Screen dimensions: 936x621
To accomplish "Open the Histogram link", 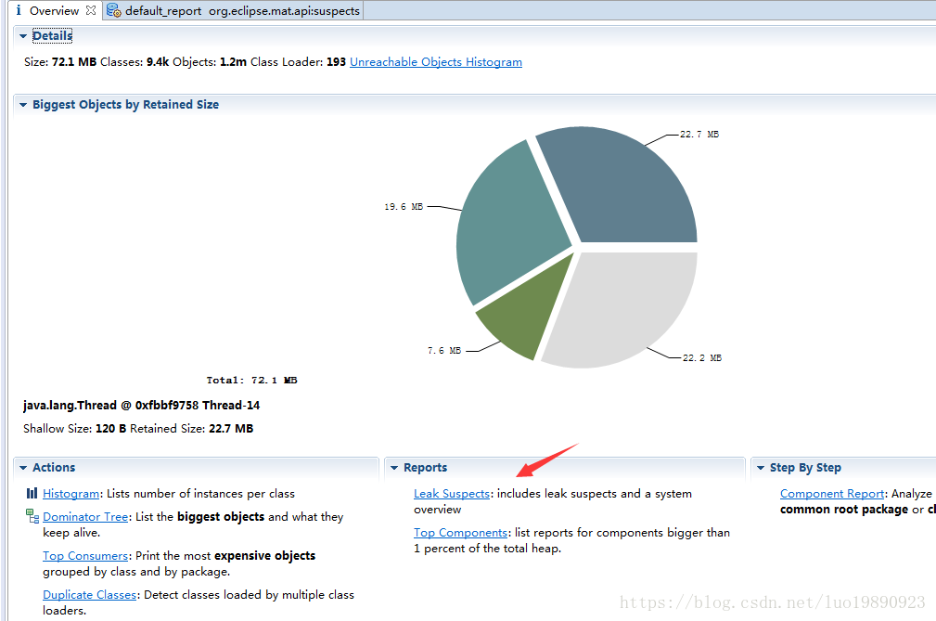I will tap(71, 494).
